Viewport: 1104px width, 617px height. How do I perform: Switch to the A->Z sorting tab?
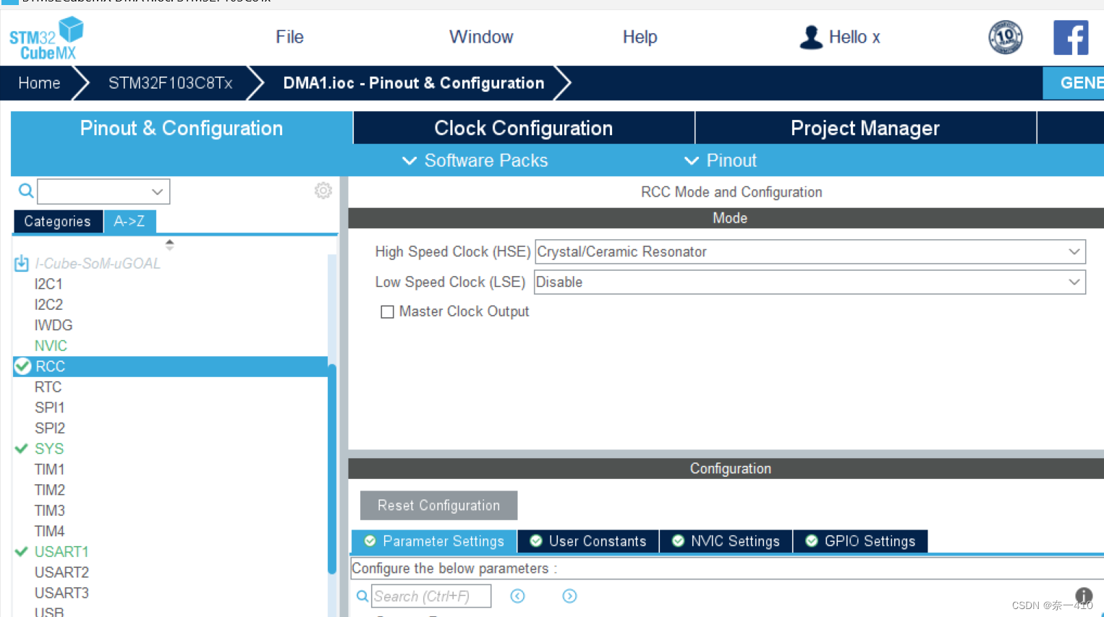[x=129, y=221]
